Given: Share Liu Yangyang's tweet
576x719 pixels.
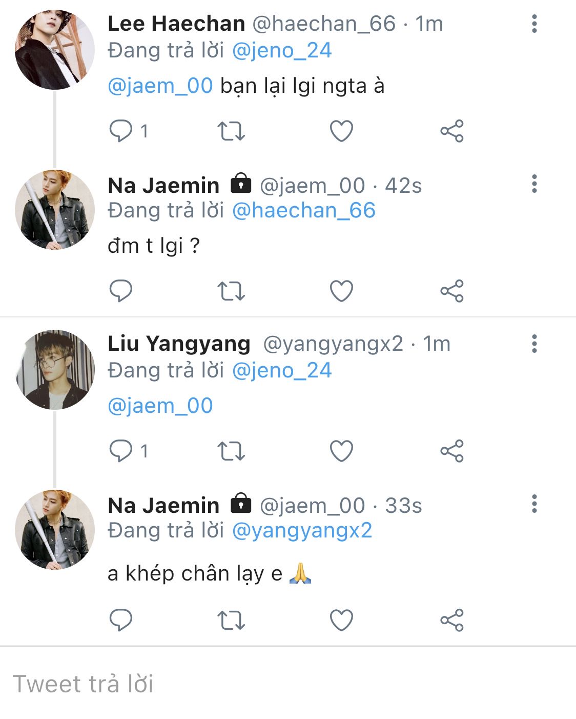Looking at the screenshot, I should point(451,451).
